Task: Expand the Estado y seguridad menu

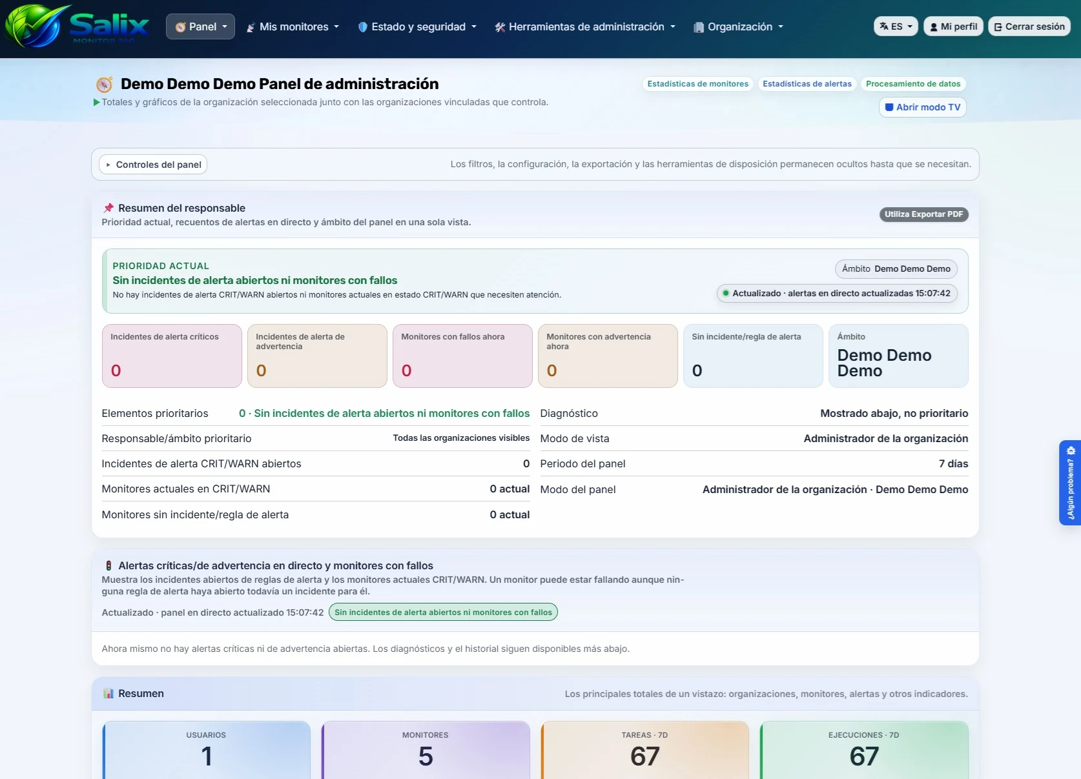Action: pyautogui.click(x=417, y=26)
